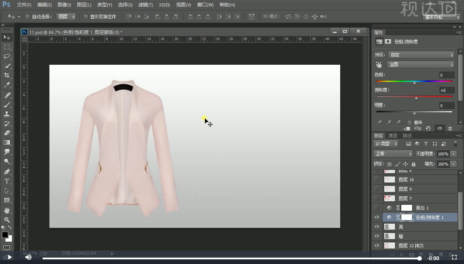Open the Move tool preset picker arrow

[x=19, y=17]
